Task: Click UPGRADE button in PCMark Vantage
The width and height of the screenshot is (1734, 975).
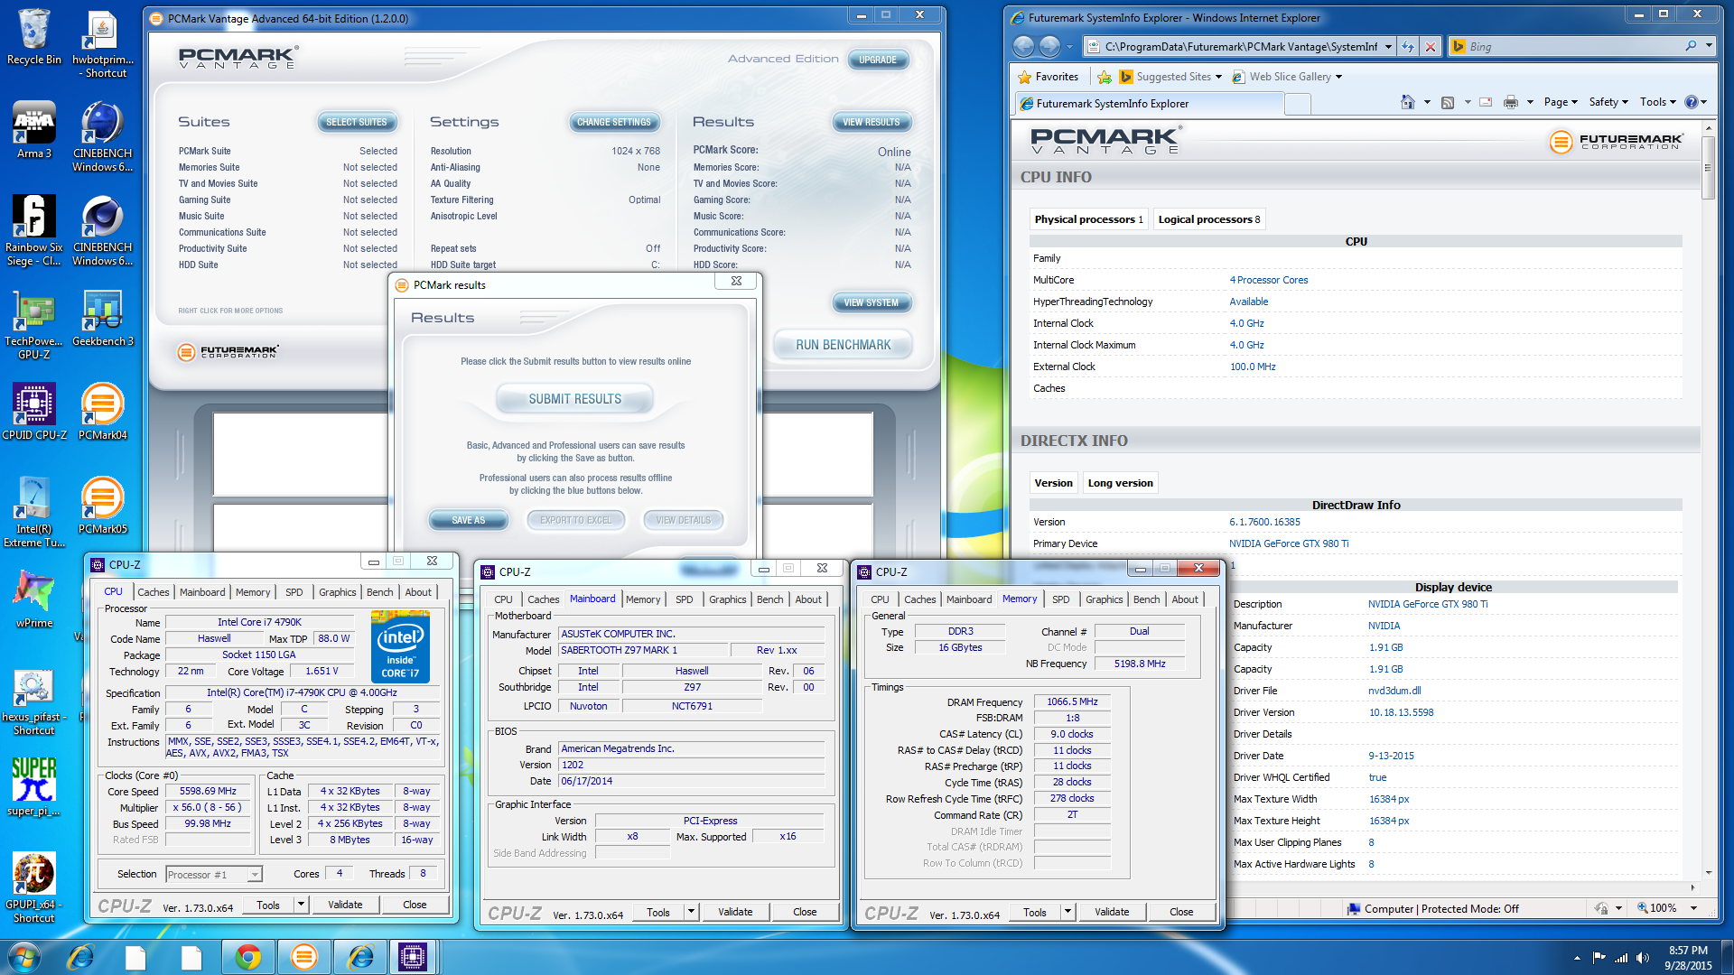Action: (x=878, y=60)
